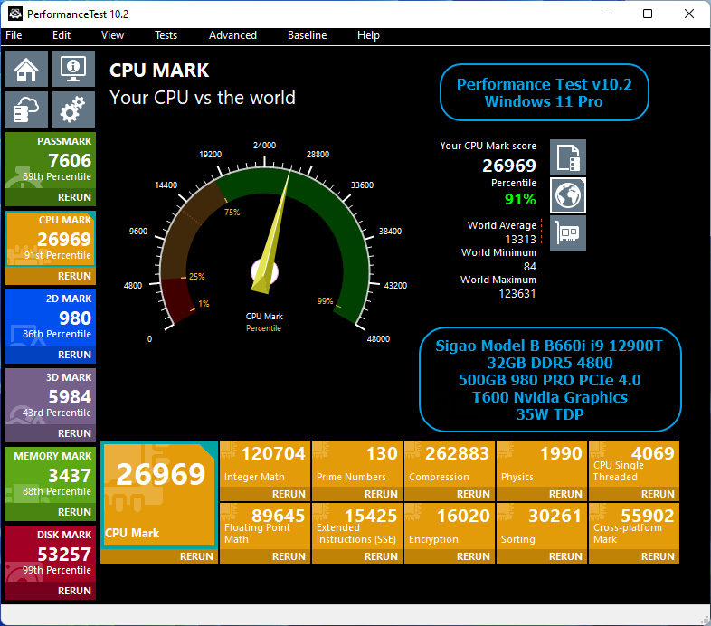Select the 2D Mark score tile
711x626 pixels.
coord(50,318)
